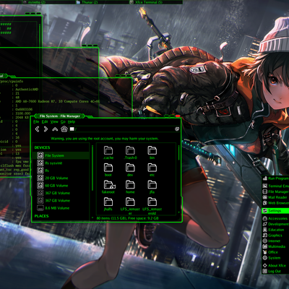Screen dimensions: 289x289
Task: Open the boot folder
Action: pyautogui.click(x=108, y=170)
